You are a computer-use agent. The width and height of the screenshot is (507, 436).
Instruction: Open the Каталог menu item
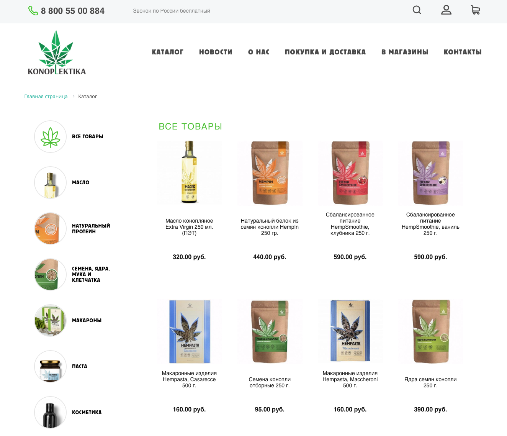(x=167, y=52)
